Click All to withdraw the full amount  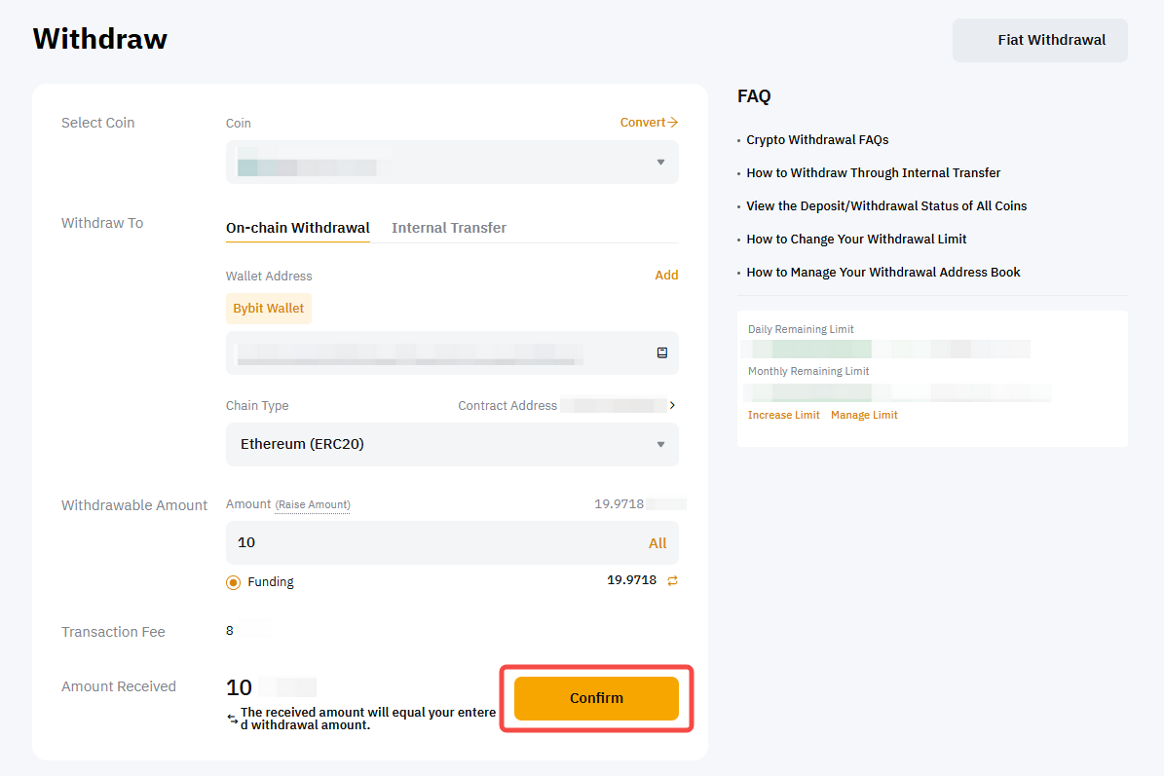coord(657,543)
